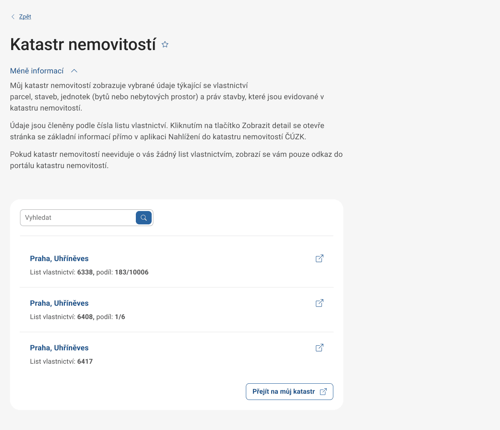Image resolution: width=500 pixels, height=430 pixels.
Task: Click the Přejít na můj katastr button
Action: tap(289, 391)
